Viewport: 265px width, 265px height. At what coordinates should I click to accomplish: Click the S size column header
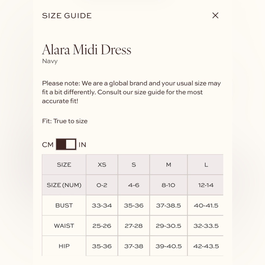(134, 165)
